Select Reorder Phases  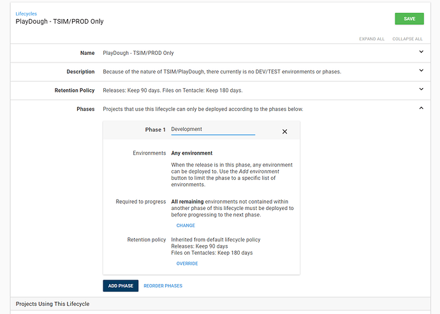pyautogui.click(x=163, y=286)
